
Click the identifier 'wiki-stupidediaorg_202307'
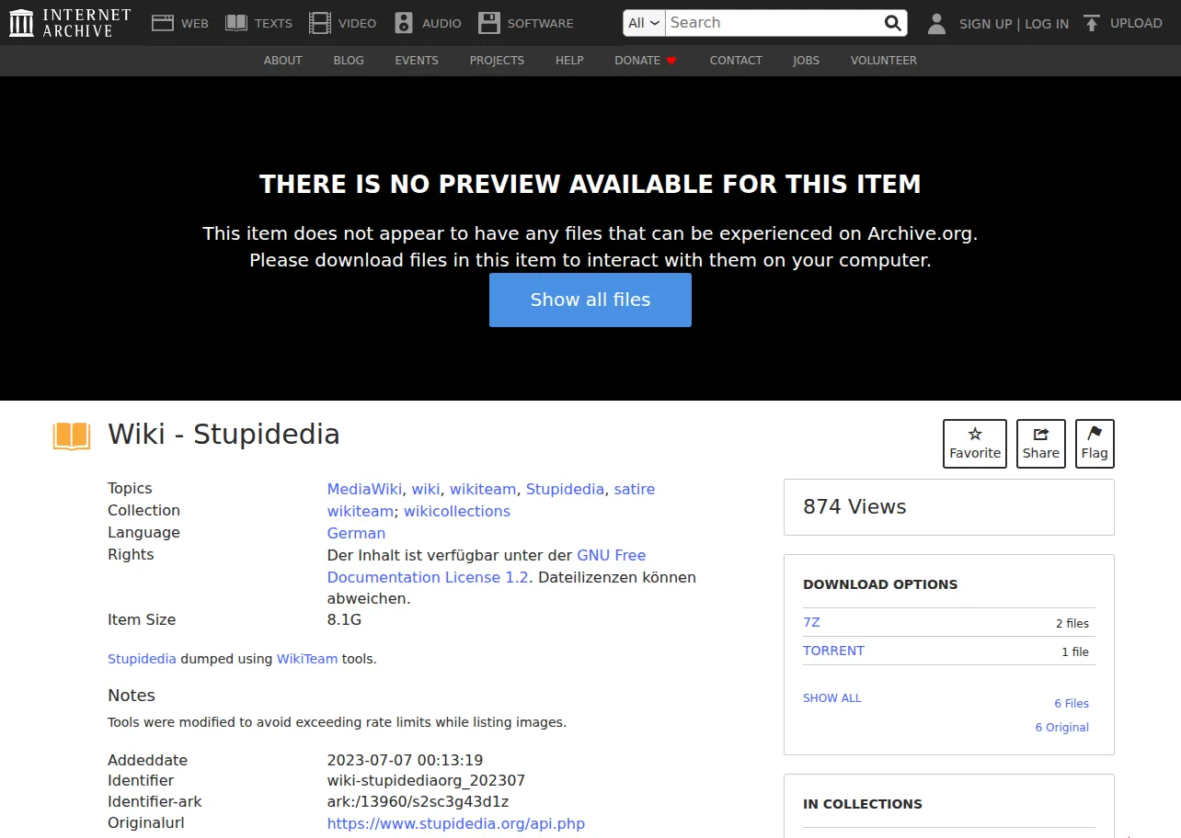[426, 781]
